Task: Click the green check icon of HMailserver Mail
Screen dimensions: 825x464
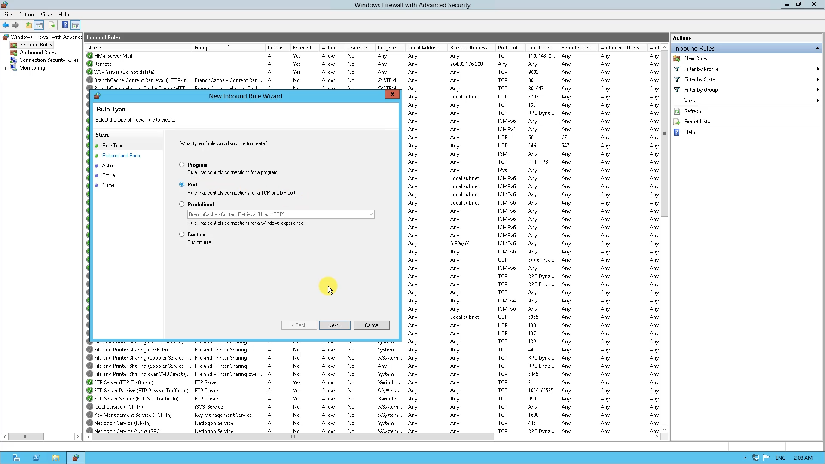Action: click(90, 56)
